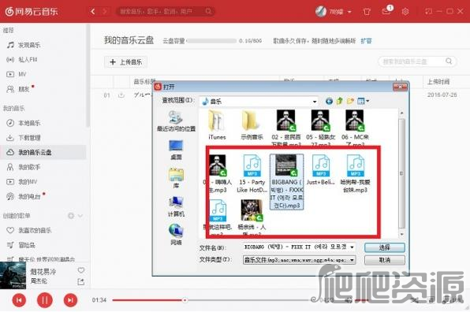Collapse the 创建的歌单 section chevron

coord(80,216)
